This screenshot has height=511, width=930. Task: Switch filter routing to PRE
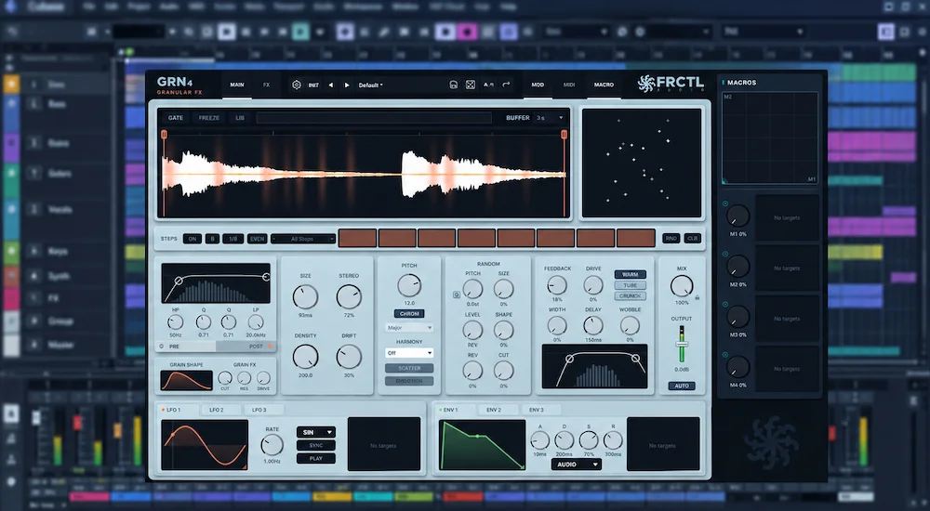click(x=186, y=347)
